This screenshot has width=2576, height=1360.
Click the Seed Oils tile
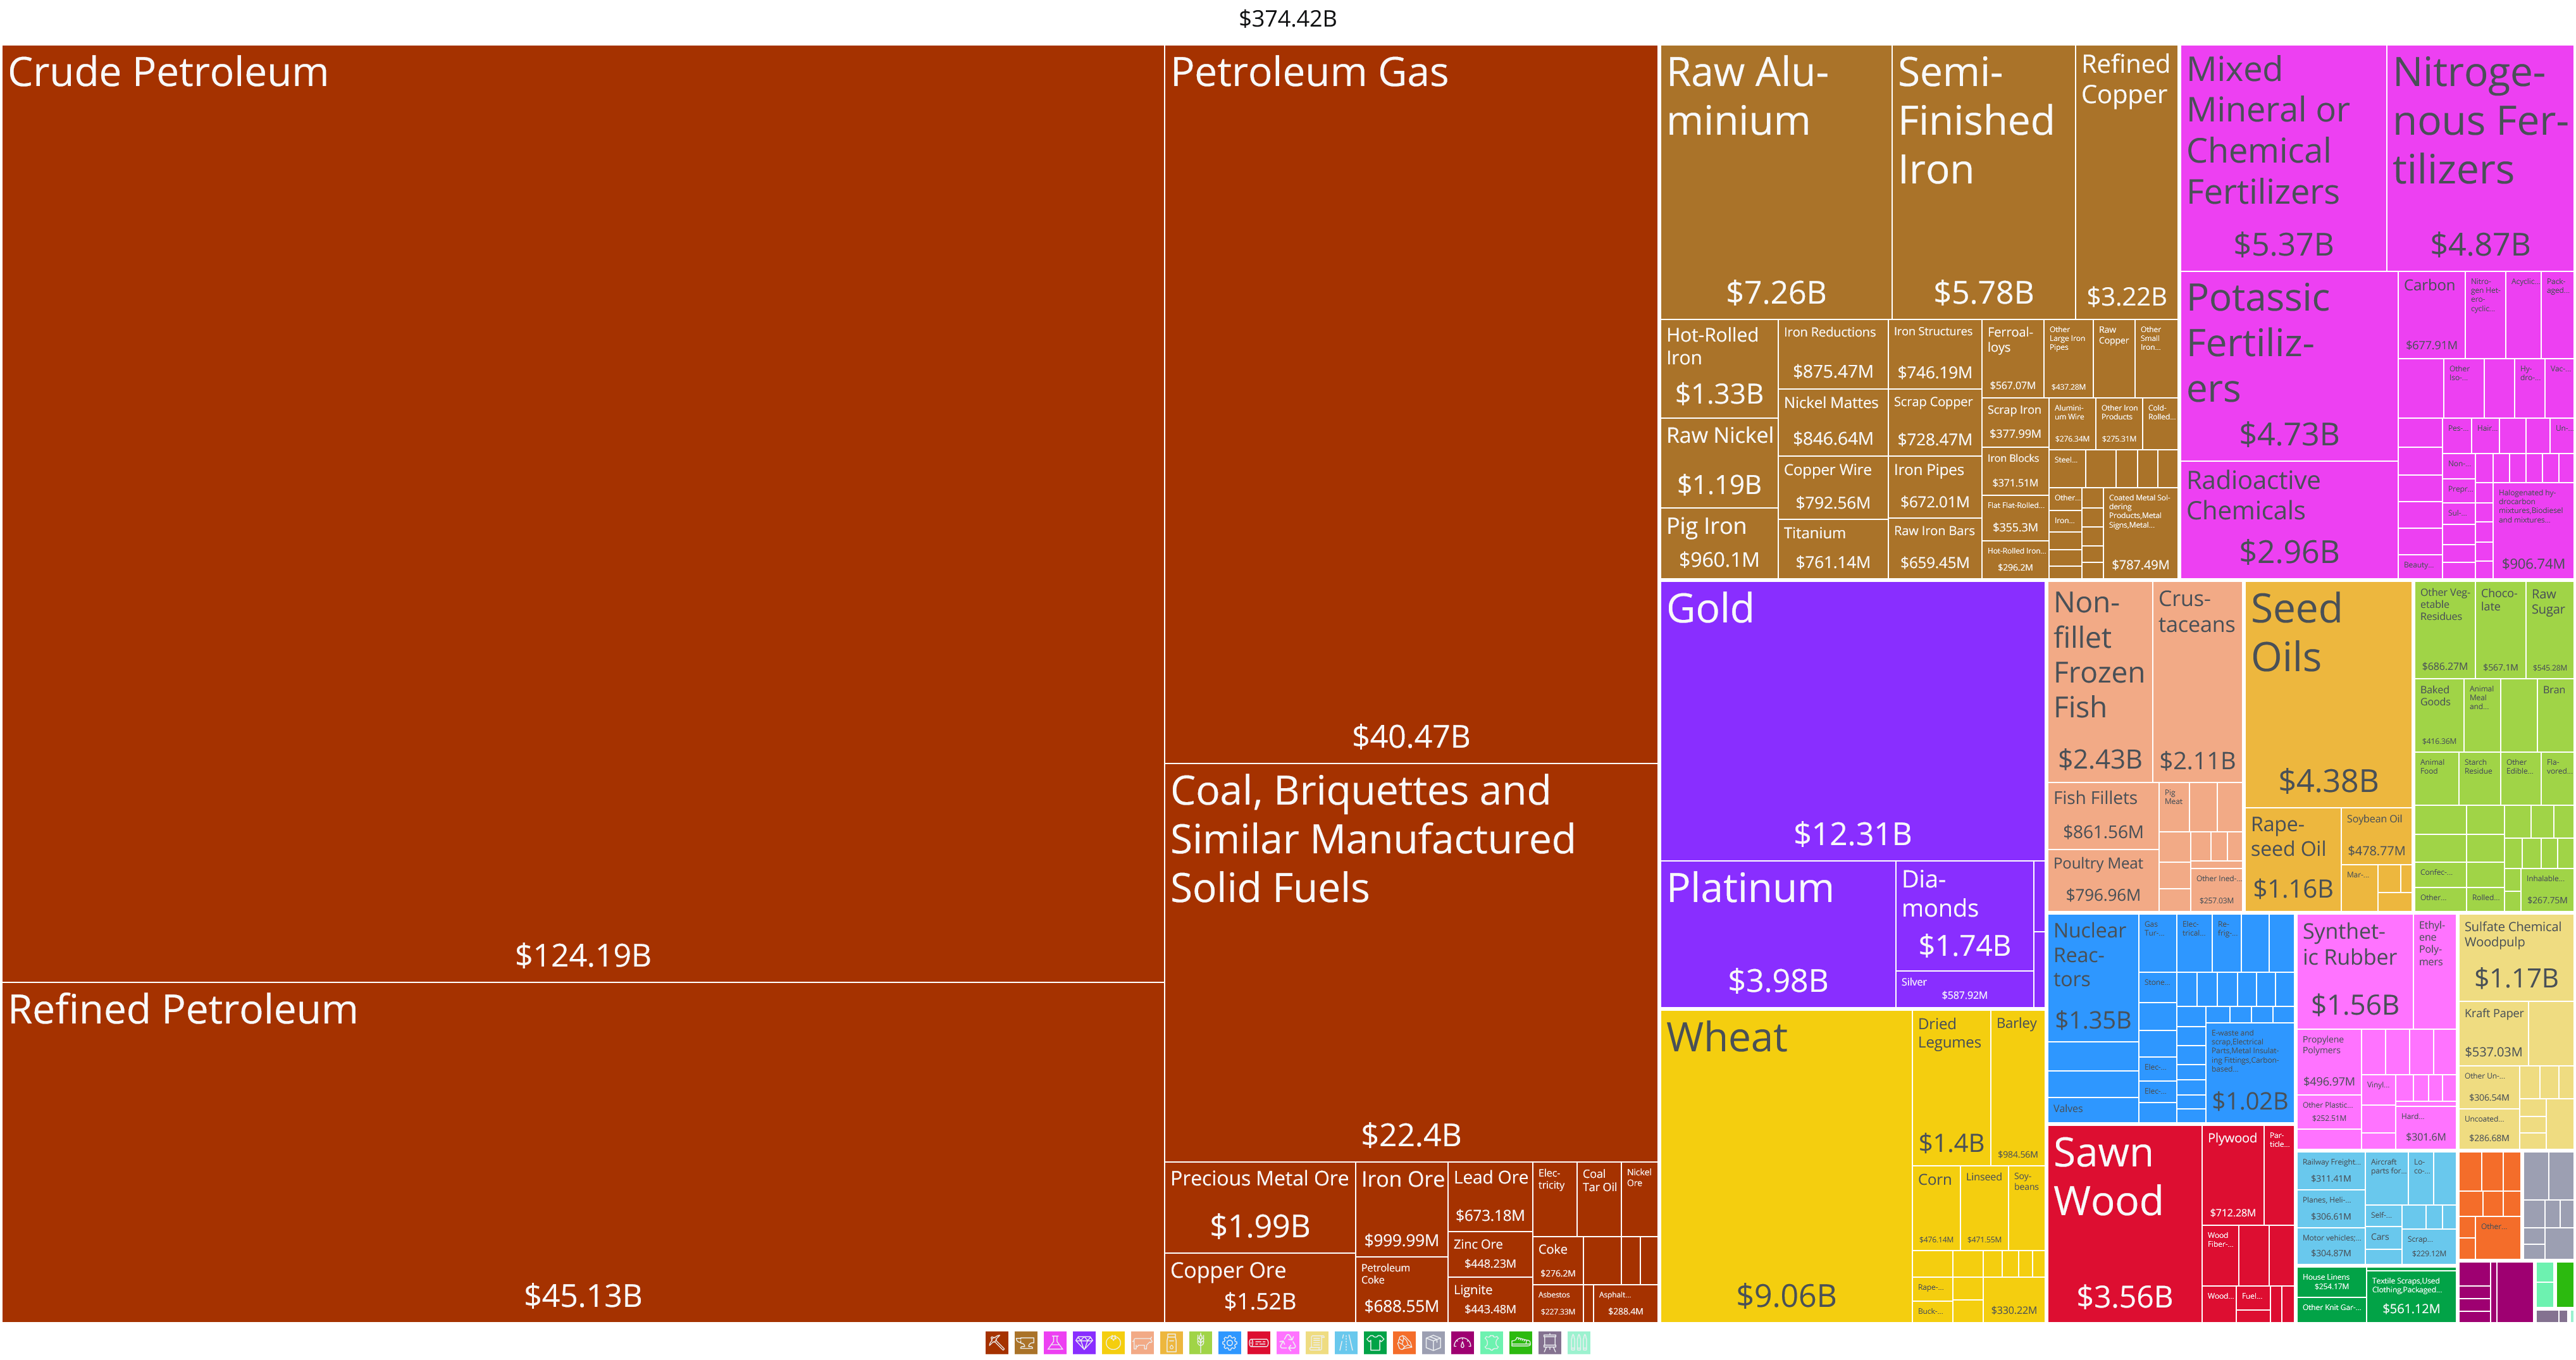point(2327,695)
